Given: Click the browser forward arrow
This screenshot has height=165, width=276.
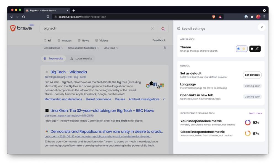Looking at the screenshot, I should point(17,17).
